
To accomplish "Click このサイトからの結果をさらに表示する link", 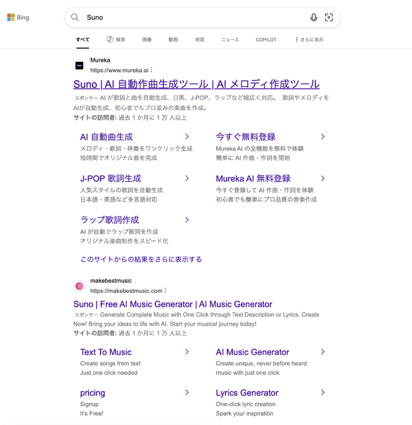I will (141, 259).
